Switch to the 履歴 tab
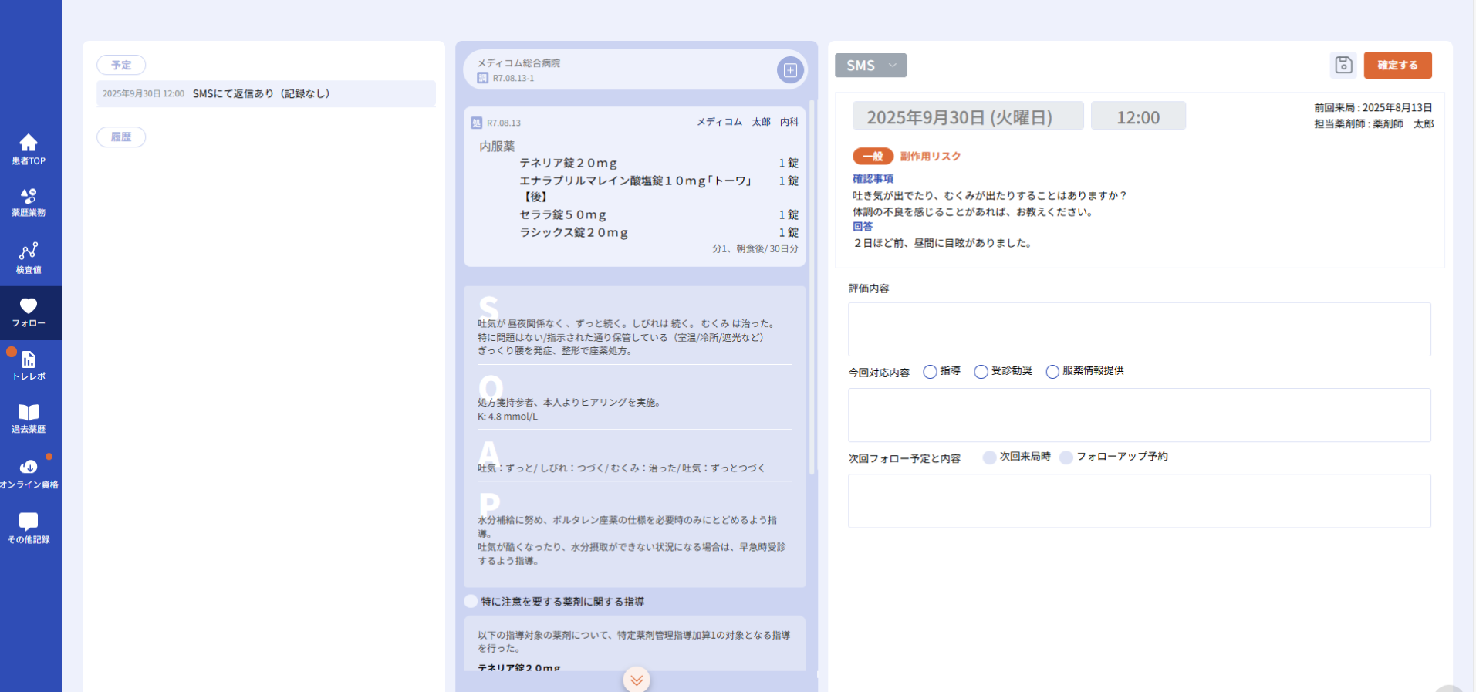 tap(121, 137)
